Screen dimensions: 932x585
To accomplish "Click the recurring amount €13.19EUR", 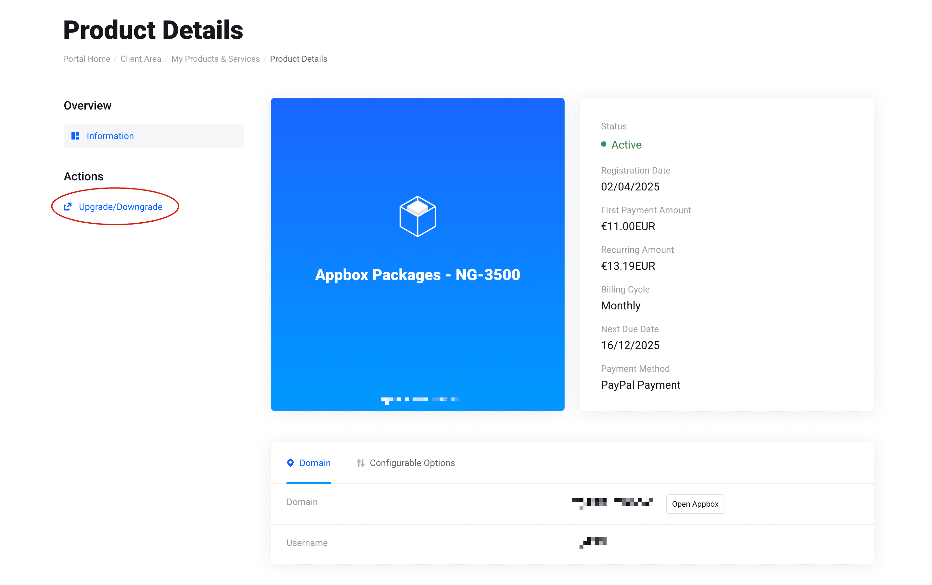I will pyautogui.click(x=628, y=266).
